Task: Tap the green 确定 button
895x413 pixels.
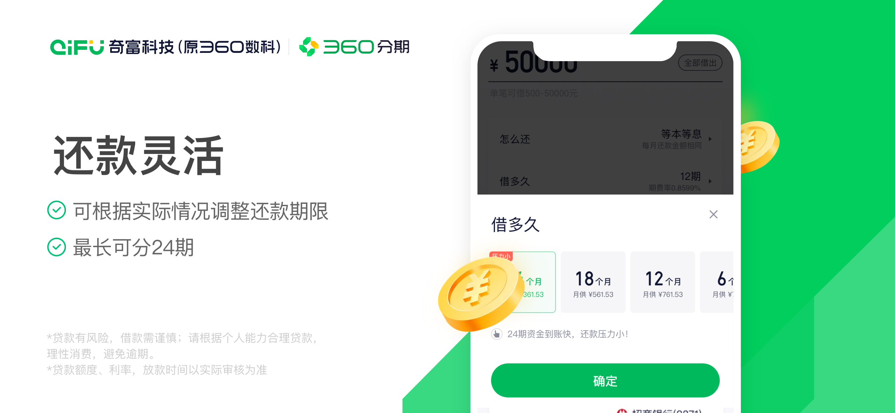Action: (x=605, y=380)
